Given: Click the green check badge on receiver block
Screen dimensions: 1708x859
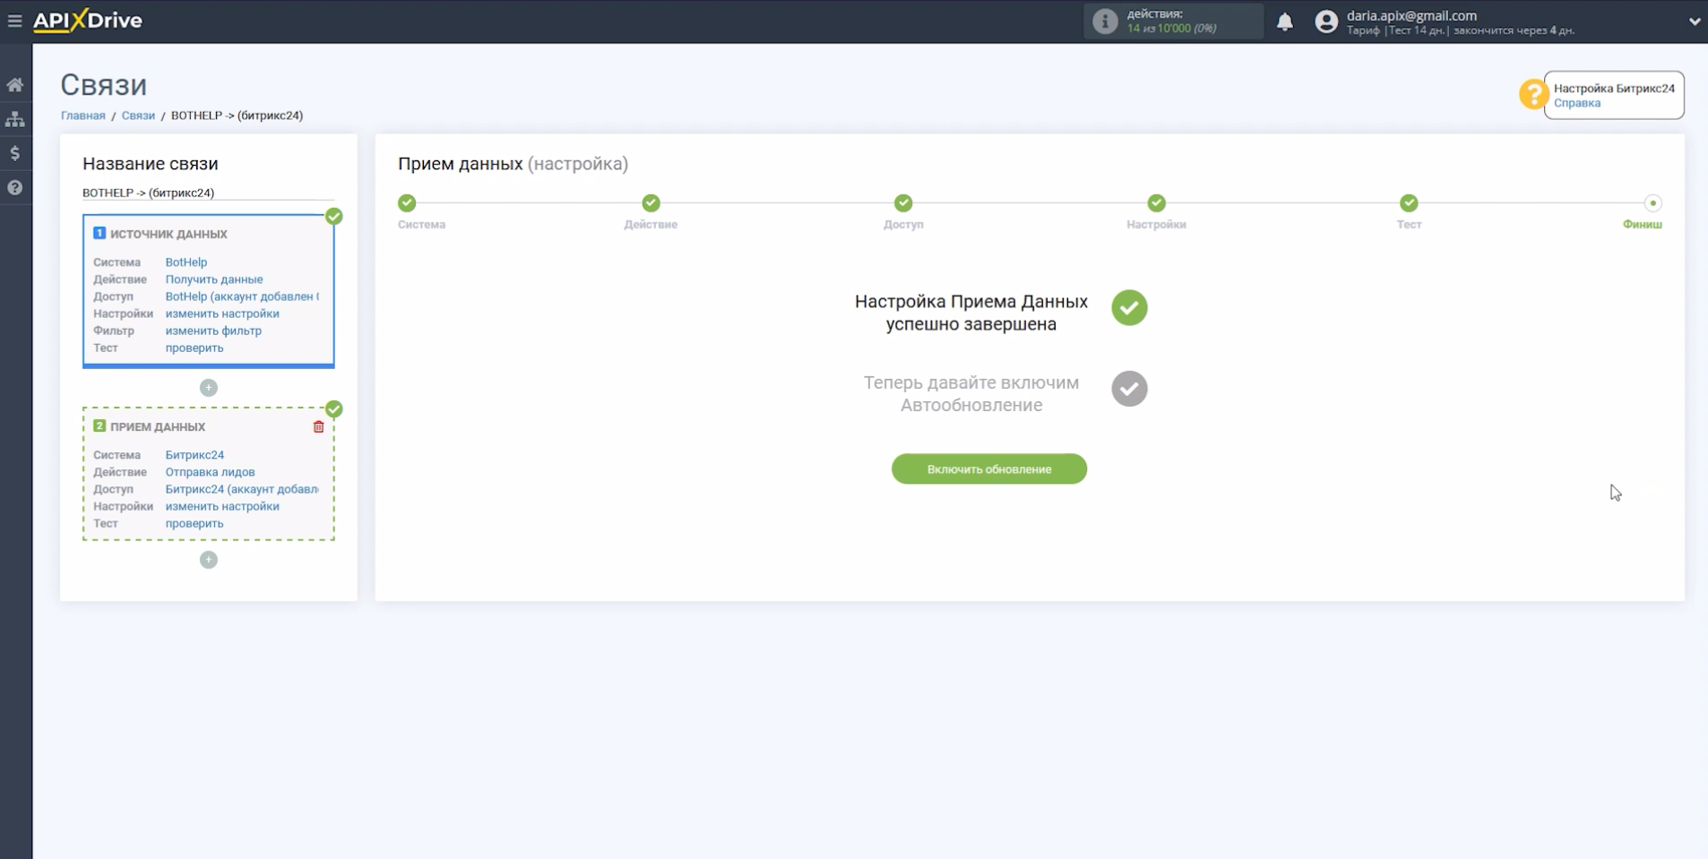Looking at the screenshot, I should (334, 409).
